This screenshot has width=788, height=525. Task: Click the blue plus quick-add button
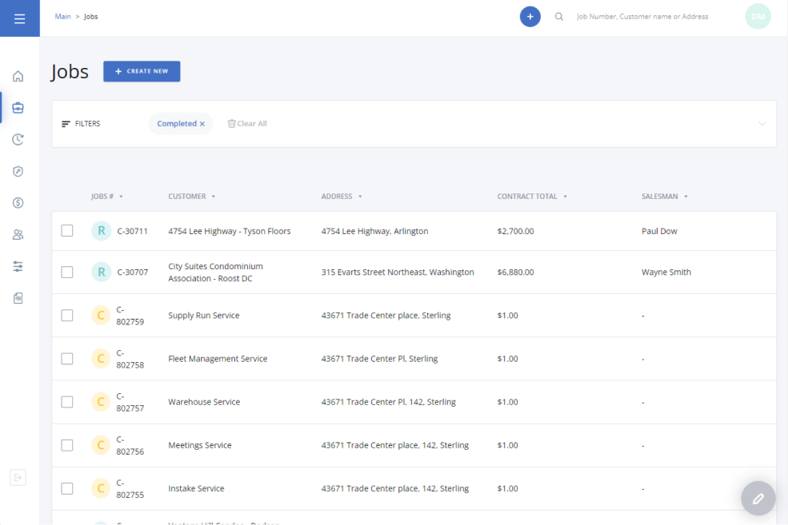tap(530, 17)
